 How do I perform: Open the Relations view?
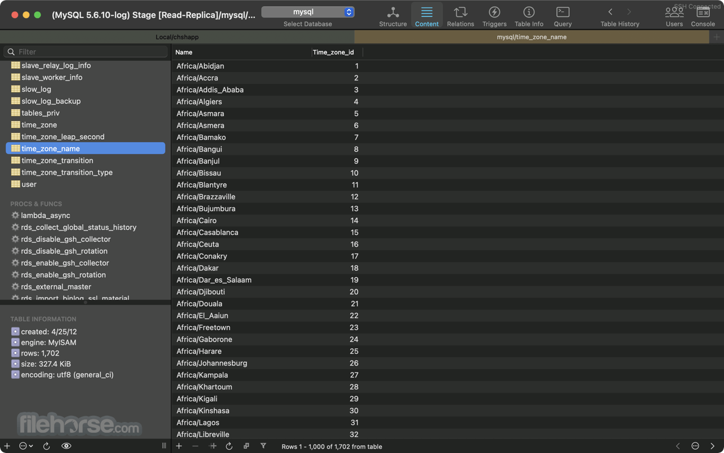pyautogui.click(x=461, y=16)
